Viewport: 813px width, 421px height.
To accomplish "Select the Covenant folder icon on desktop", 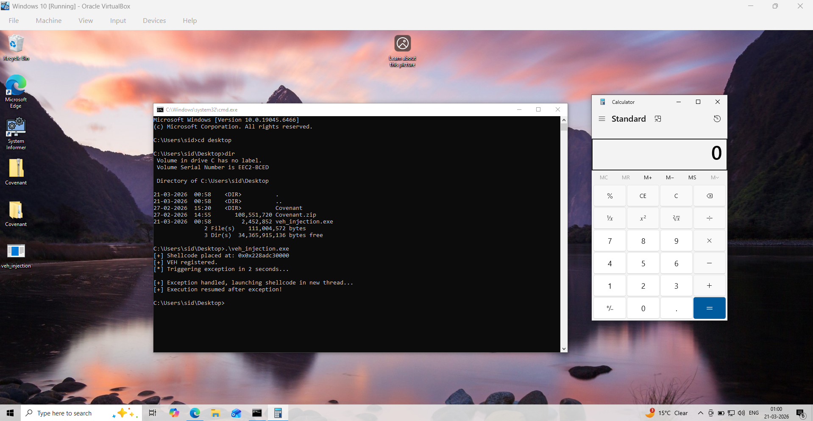I will click(x=16, y=213).
